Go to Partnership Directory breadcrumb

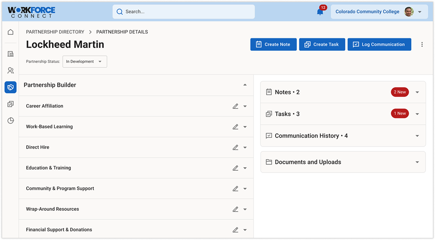[x=55, y=32]
